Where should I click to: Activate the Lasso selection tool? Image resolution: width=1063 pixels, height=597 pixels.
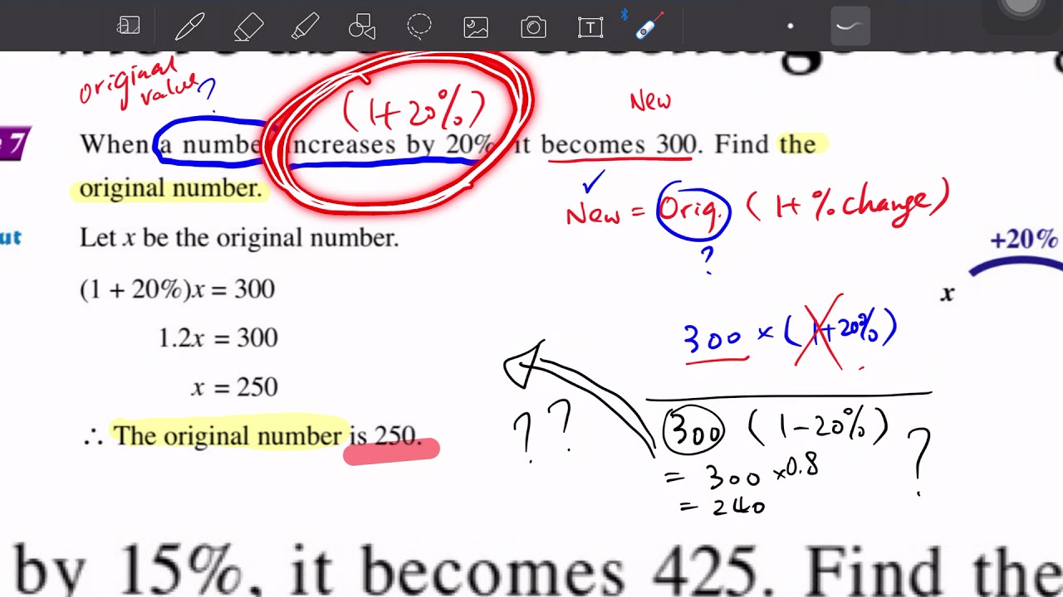click(419, 27)
